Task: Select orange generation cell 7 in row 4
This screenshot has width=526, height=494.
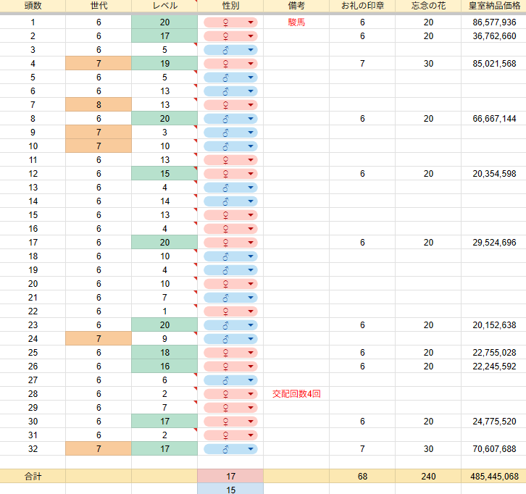Action: click(99, 64)
